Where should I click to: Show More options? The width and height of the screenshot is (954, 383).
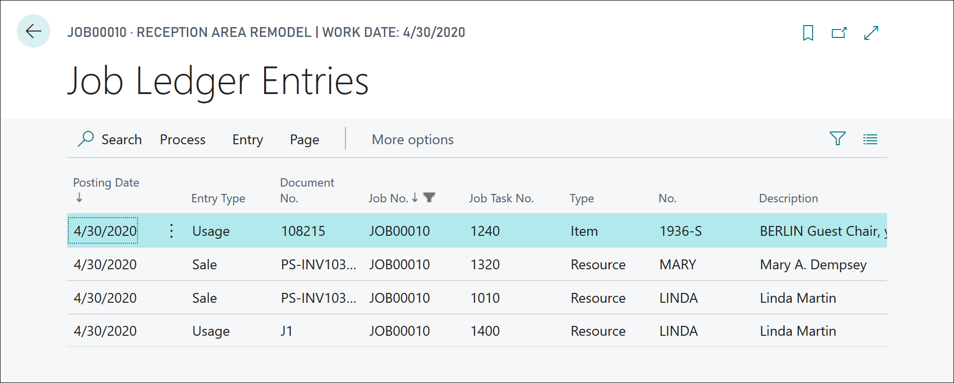point(412,140)
